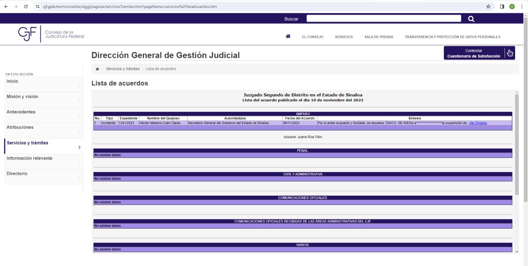This screenshot has width=528, height=266.
Task: Open the SERVICIOS menu
Action: tap(344, 37)
